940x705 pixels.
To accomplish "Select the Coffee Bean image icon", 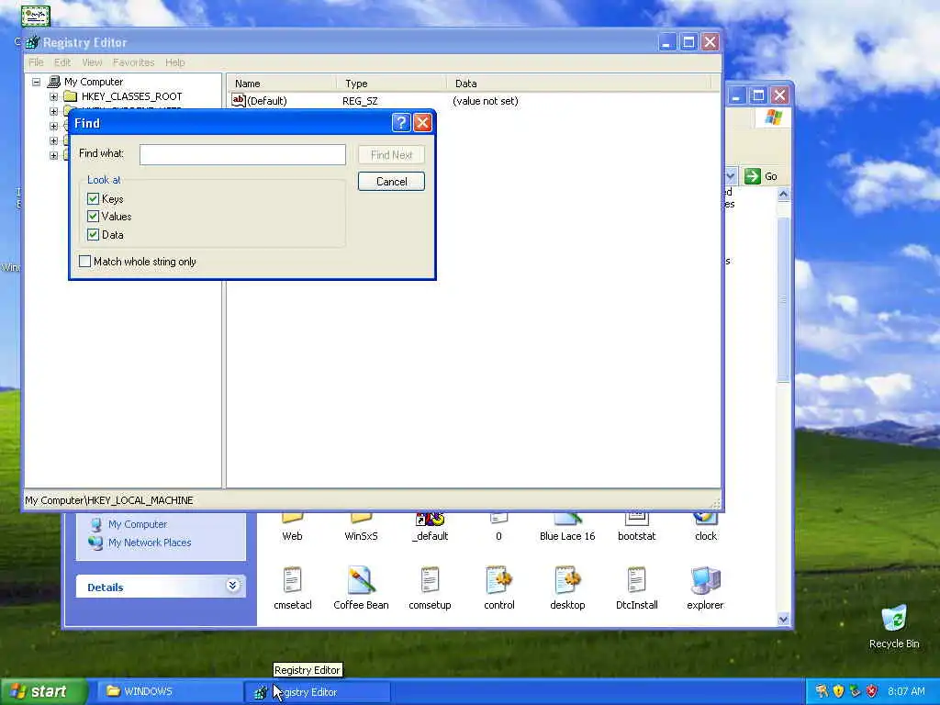I will pos(361,580).
